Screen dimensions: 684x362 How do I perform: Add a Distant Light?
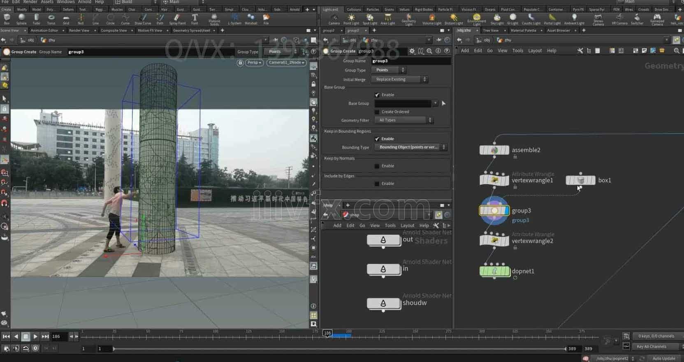(x=454, y=19)
